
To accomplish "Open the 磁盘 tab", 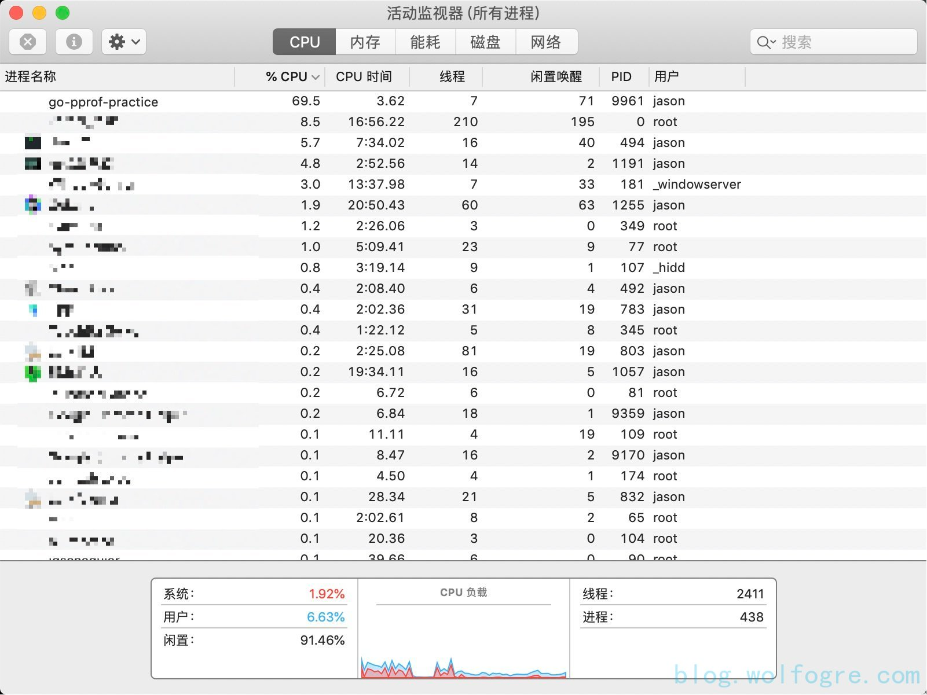I will [485, 42].
